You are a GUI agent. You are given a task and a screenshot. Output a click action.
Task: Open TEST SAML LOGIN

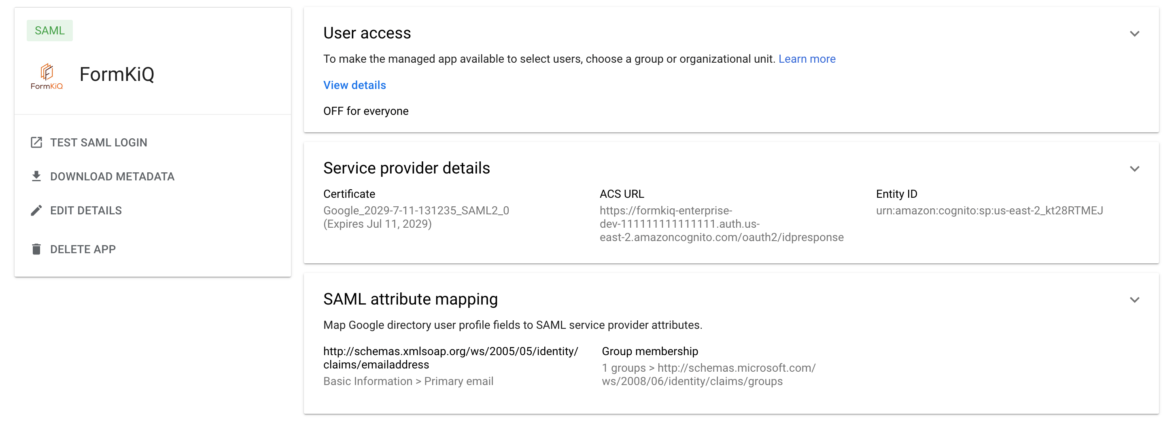pyautogui.click(x=99, y=142)
